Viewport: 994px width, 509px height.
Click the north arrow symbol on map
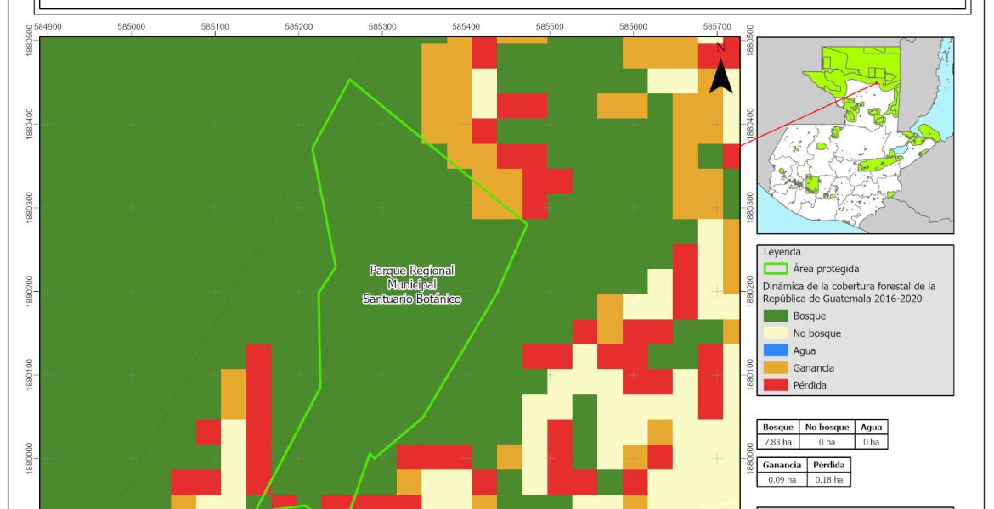pyautogui.click(x=720, y=71)
